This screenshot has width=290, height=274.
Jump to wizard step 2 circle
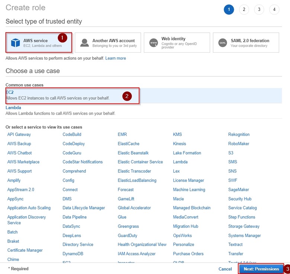(244, 9)
